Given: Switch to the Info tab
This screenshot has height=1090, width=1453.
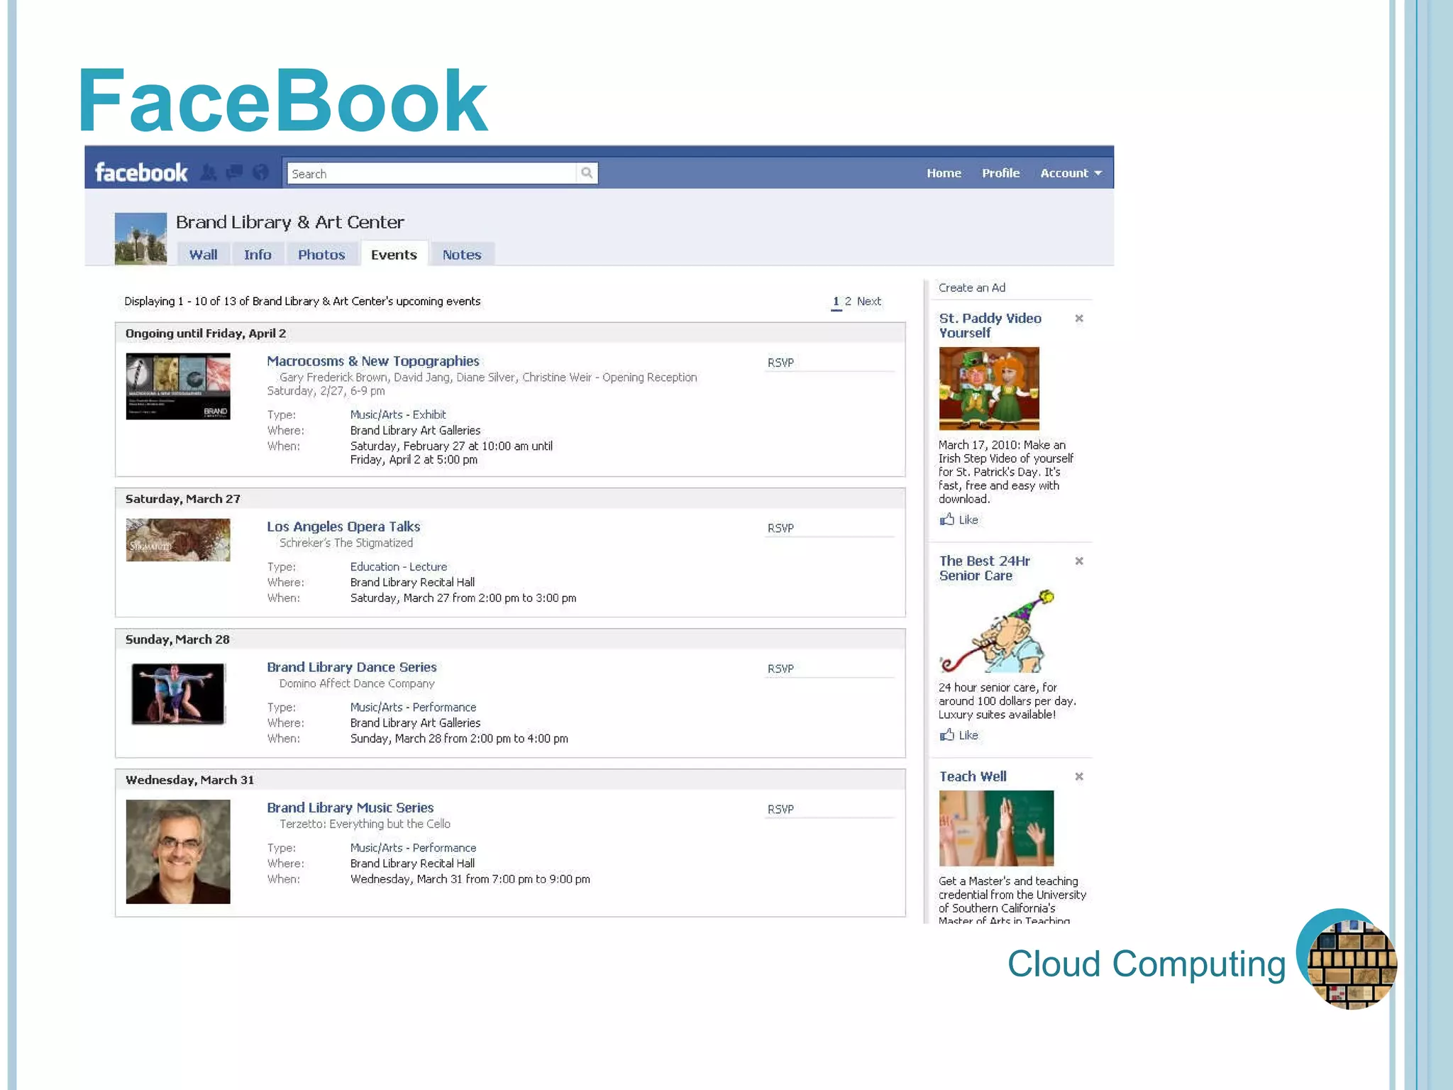Looking at the screenshot, I should coord(258,255).
